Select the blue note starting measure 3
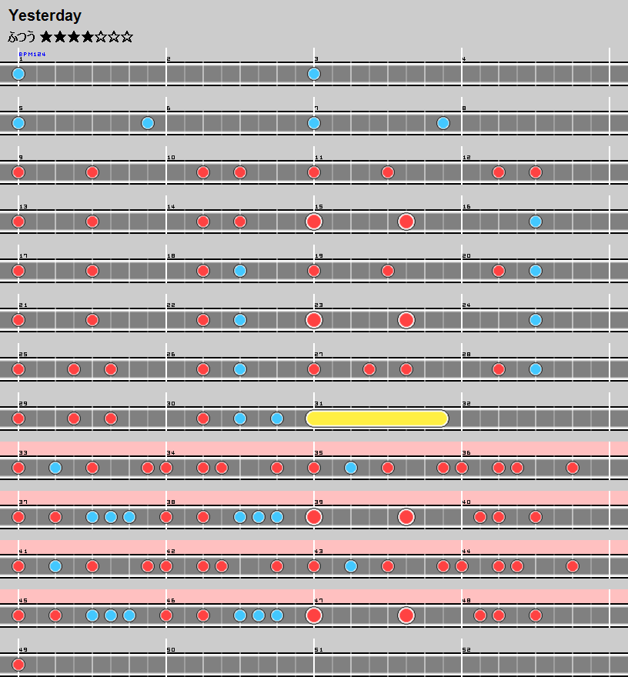 pos(314,74)
